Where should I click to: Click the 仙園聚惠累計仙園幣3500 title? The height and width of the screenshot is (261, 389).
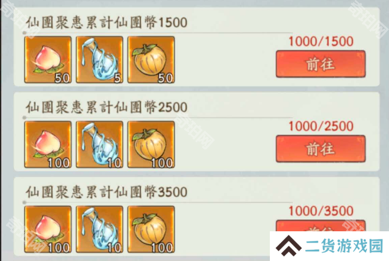[x=107, y=192]
